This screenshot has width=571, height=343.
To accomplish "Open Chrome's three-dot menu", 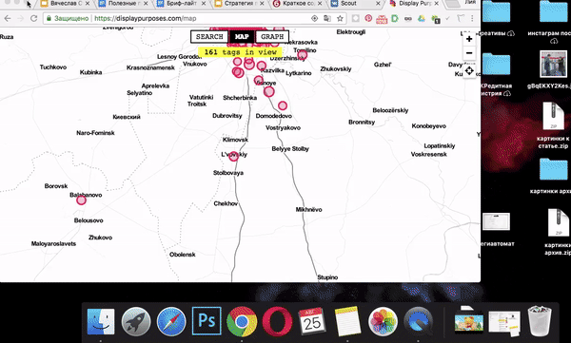I will 472,18.
